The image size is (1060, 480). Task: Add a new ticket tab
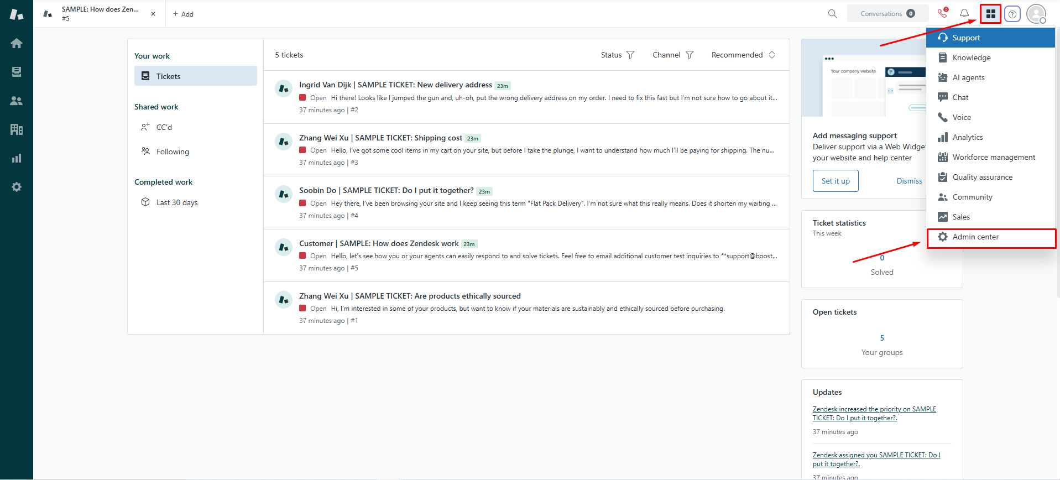point(183,14)
